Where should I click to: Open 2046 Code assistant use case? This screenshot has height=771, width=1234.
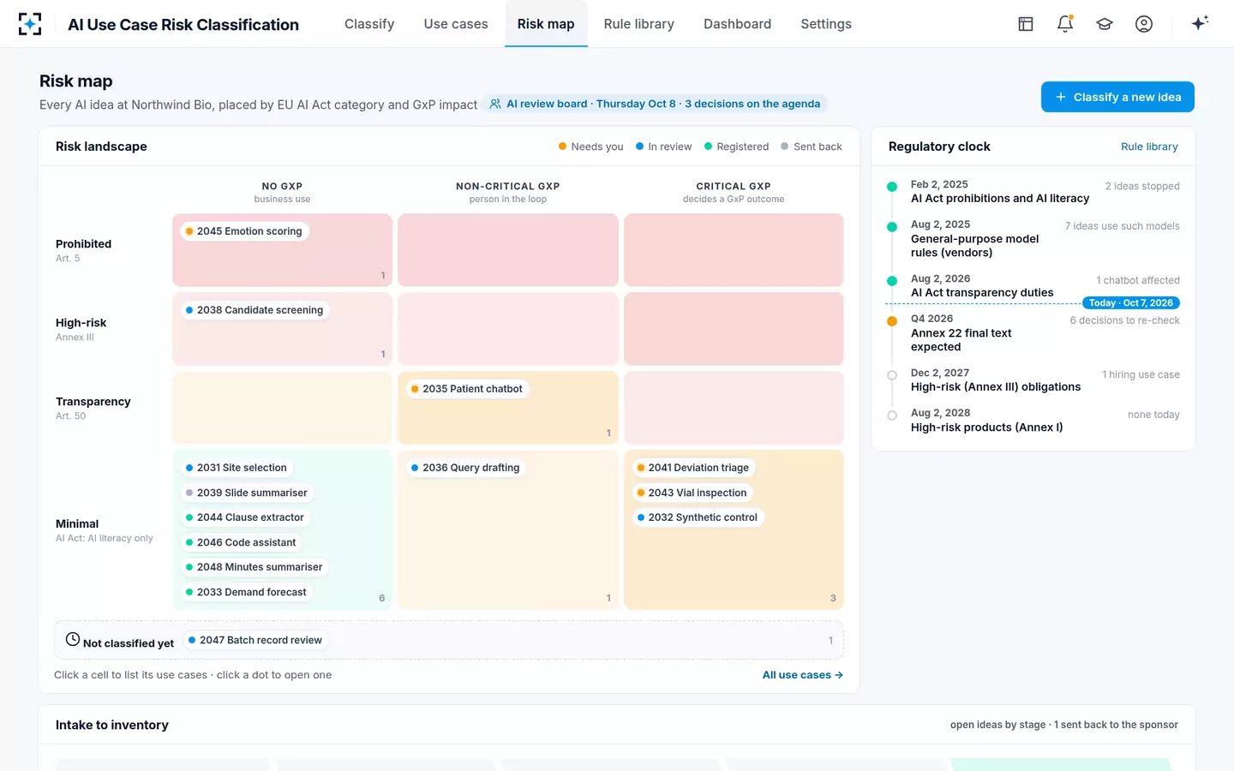click(x=241, y=542)
